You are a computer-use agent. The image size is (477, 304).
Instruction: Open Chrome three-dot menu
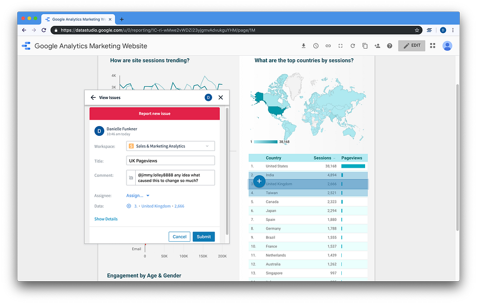click(453, 30)
